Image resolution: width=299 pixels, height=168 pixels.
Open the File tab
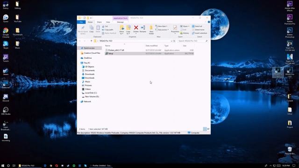pyautogui.click(x=81, y=22)
